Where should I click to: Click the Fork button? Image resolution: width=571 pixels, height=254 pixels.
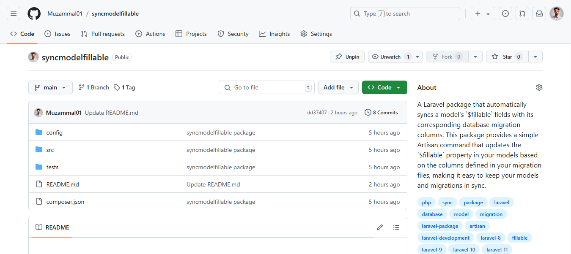pos(447,57)
